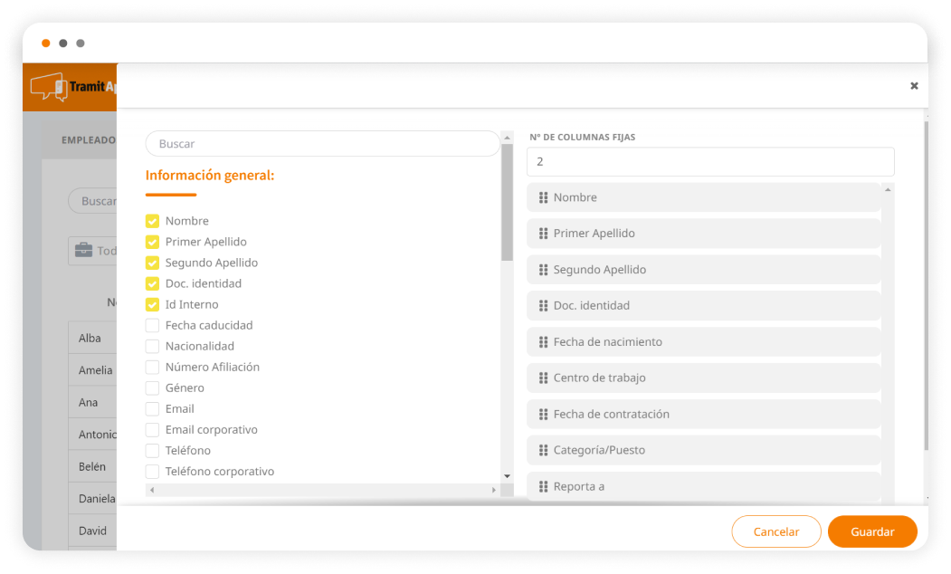Click the Cancelar button
The image size is (951, 574).
coord(776,531)
